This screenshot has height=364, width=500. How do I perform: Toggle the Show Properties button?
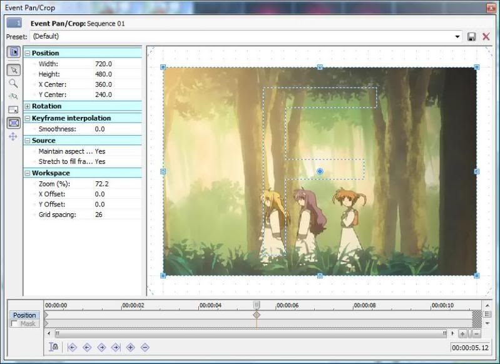[14, 52]
